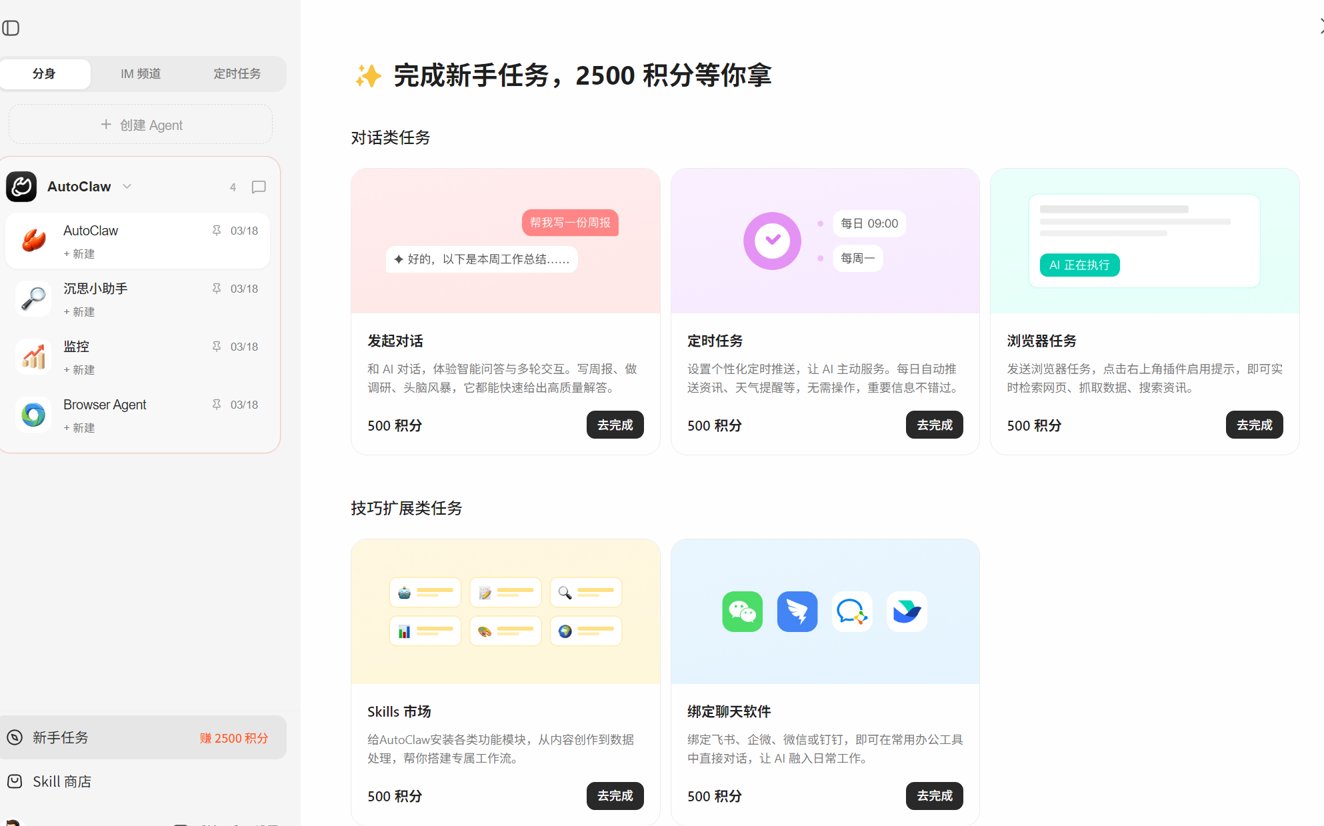Viewport: 1324px width, 826px height.
Task: Click the 500 积分 label on 绑定聊天软件 card
Action: [714, 796]
